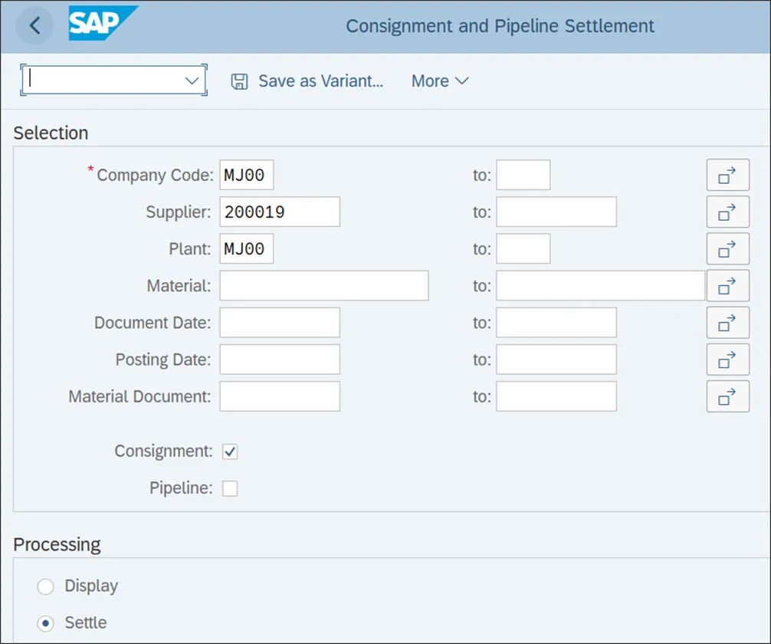Open multiple selection for Company Code
The image size is (771, 644).
pos(727,176)
